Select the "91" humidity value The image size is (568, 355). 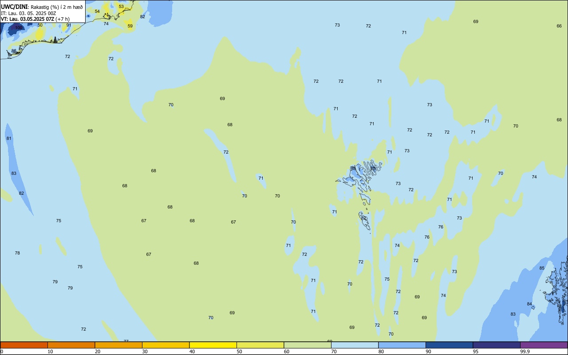69,25
